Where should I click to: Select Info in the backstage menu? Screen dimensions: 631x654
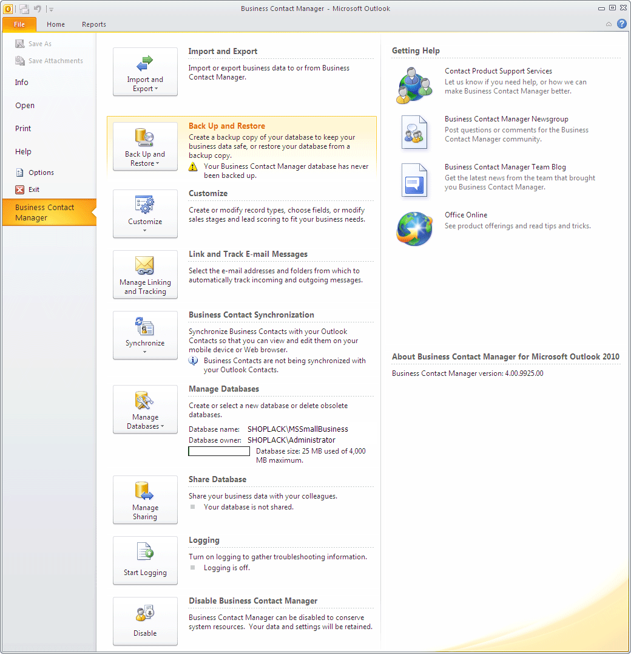22,83
